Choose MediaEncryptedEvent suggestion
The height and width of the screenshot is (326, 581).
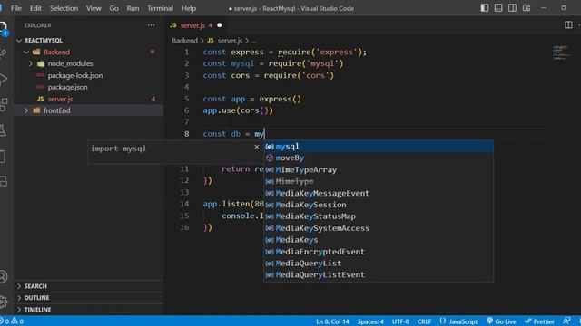coord(379,252)
